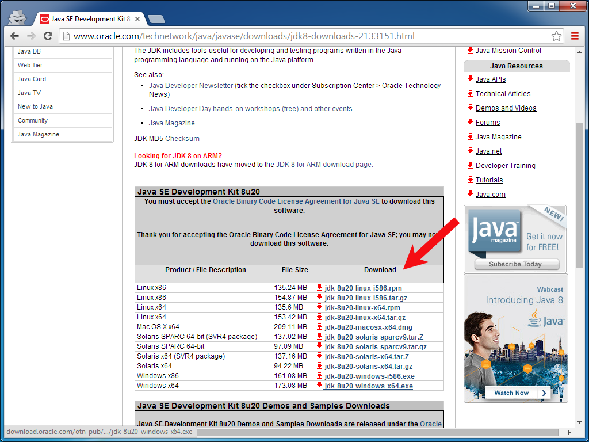Click the scroll down arrow of vertical scrollbar
589x442 pixels.
580,423
